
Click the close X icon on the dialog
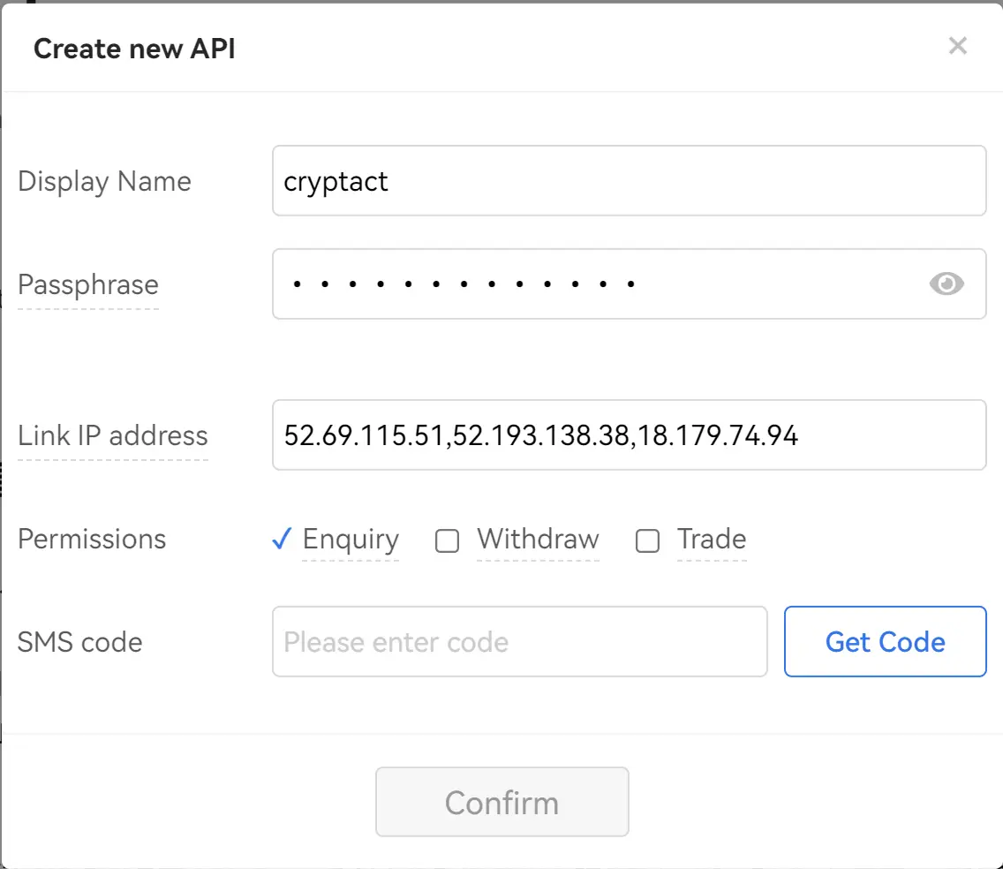tap(958, 46)
